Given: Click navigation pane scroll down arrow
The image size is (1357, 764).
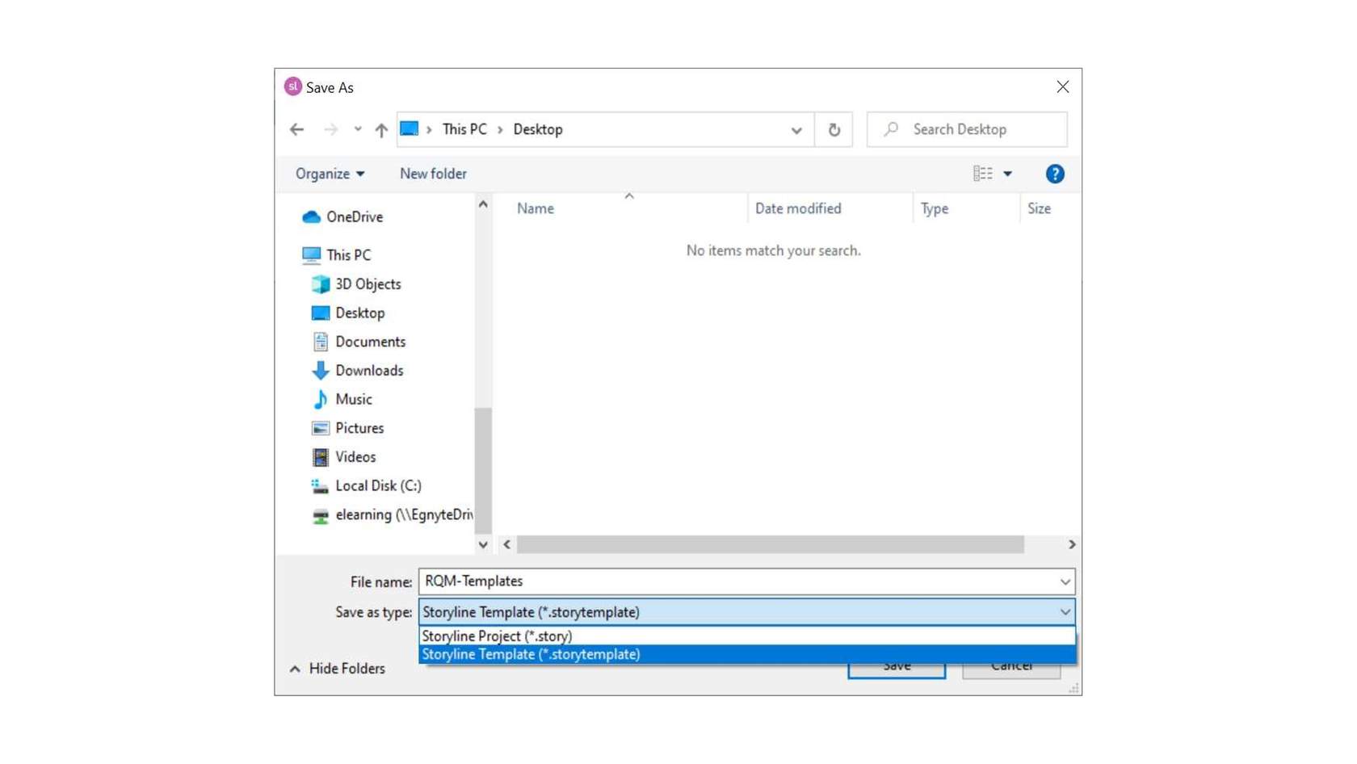Looking at the screenshot, I should pyautogui.click(x=483, y=544).
